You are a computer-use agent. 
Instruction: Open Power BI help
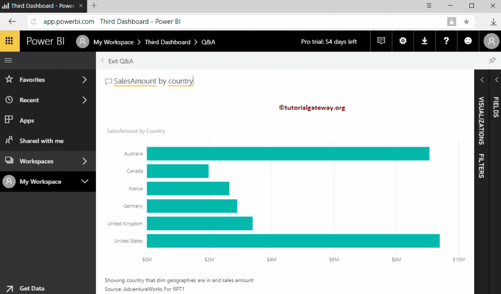446,41
